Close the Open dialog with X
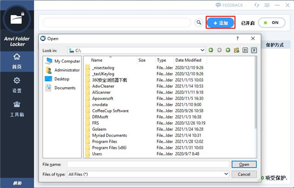 tap(253, 38)
